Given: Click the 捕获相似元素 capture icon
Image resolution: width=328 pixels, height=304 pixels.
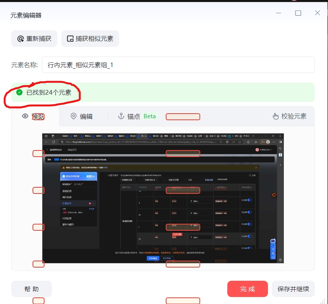Looking at the screenshot, I should (x=70, y=39).
